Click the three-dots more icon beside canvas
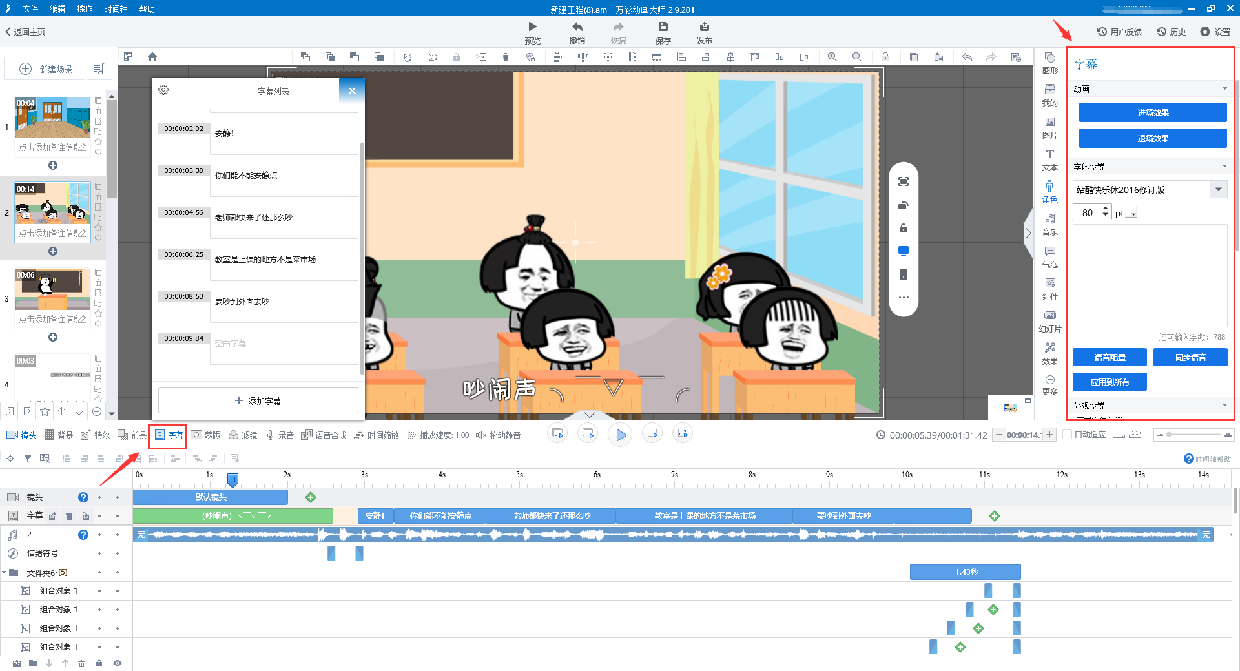The image size is (1240, 671). (904, 298)
